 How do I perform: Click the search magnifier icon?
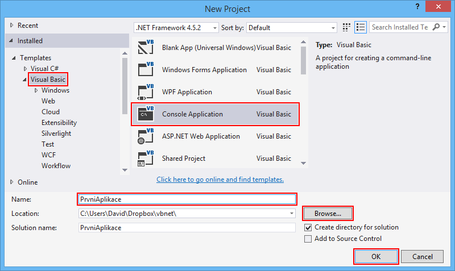point(436,27)
